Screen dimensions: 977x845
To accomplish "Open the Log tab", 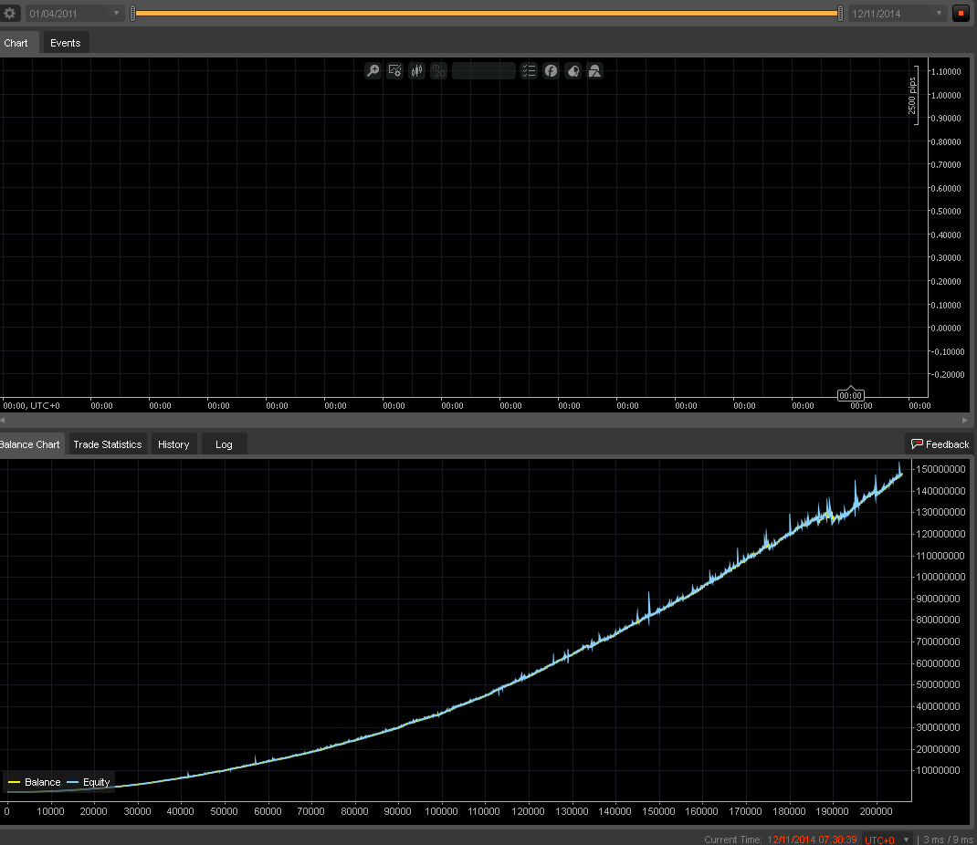I will click(224, 444).
